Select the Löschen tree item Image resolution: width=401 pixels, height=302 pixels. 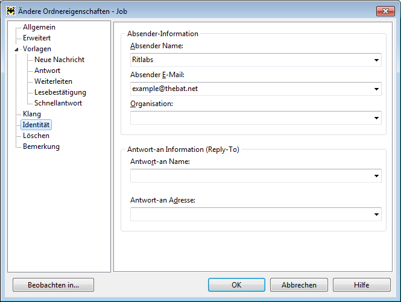(x=36, y=136)
